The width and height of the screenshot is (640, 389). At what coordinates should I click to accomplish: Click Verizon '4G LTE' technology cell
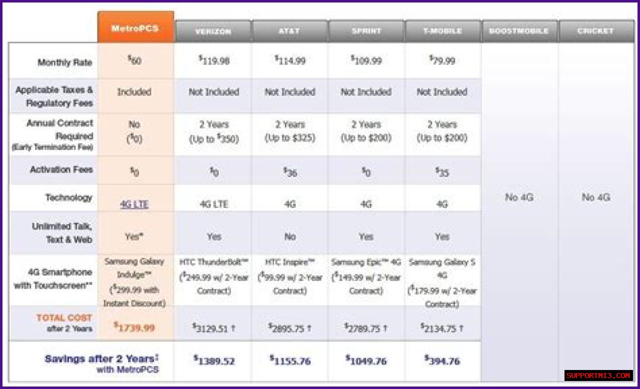[x=214, y=204]
